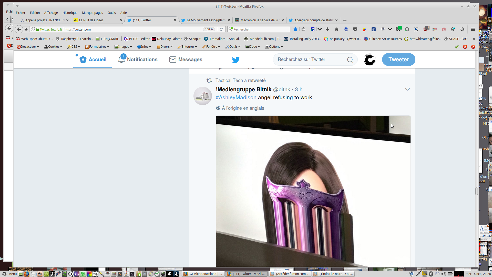Open the CSS dropdown in developer toolbar
The image size is (492, 277).
(74, 46)
